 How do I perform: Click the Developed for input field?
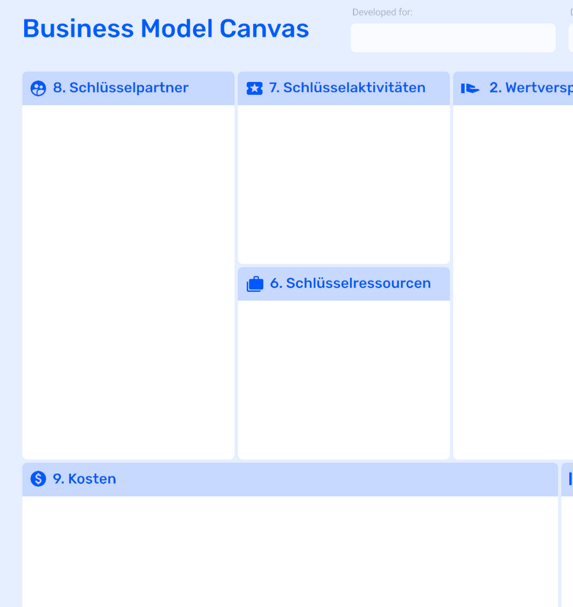point(453,37)
